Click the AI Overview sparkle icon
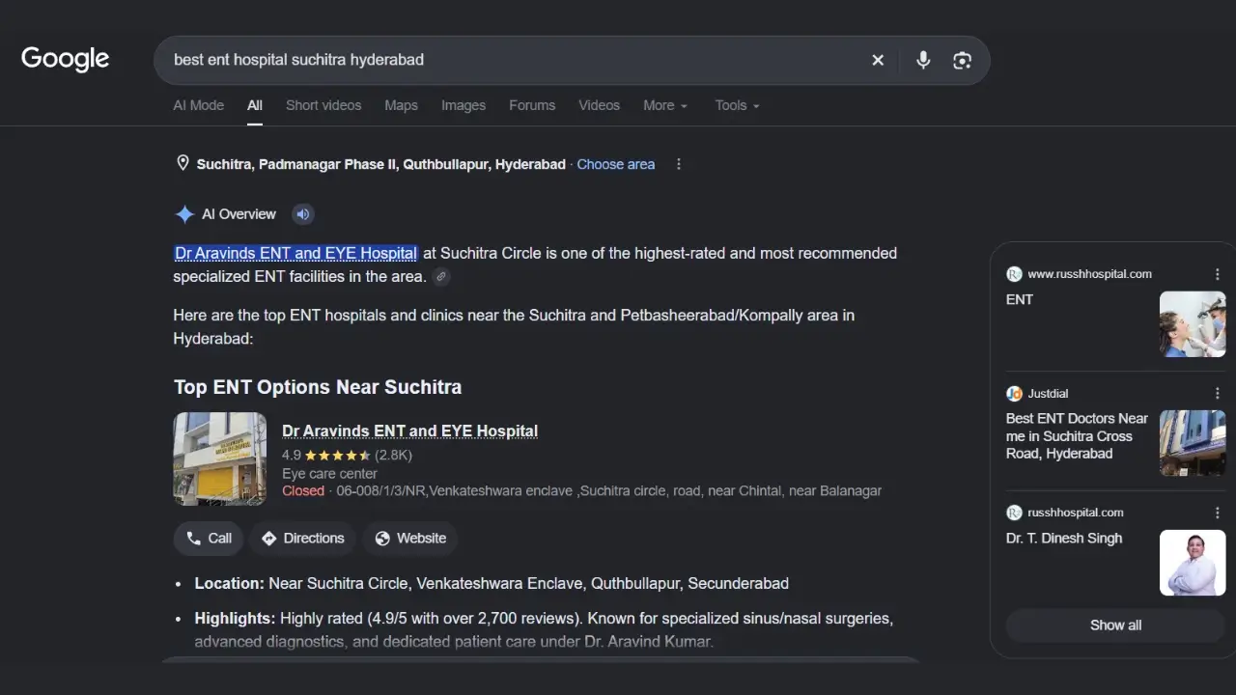Image resolution: width=1236 pixels, height=695 pixels. [184, 214]
